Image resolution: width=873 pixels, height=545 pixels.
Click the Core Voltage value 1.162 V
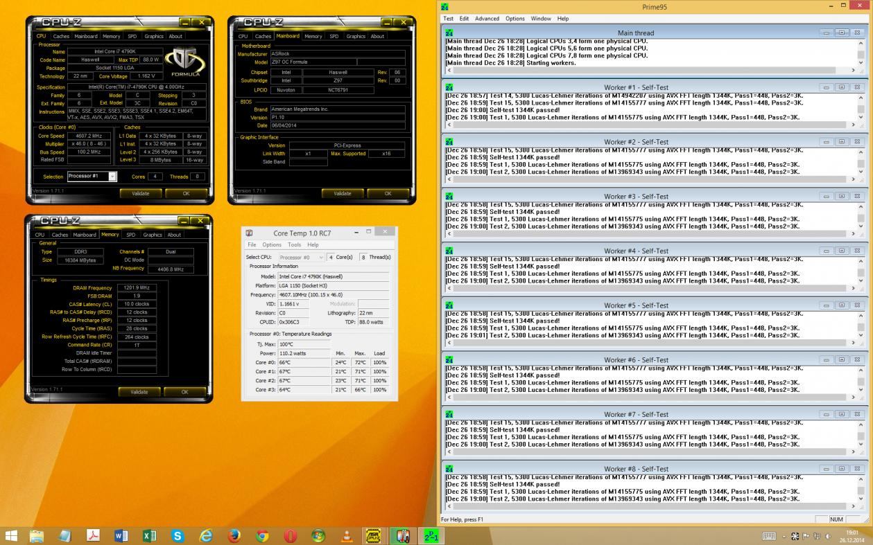tap(146, 76)
